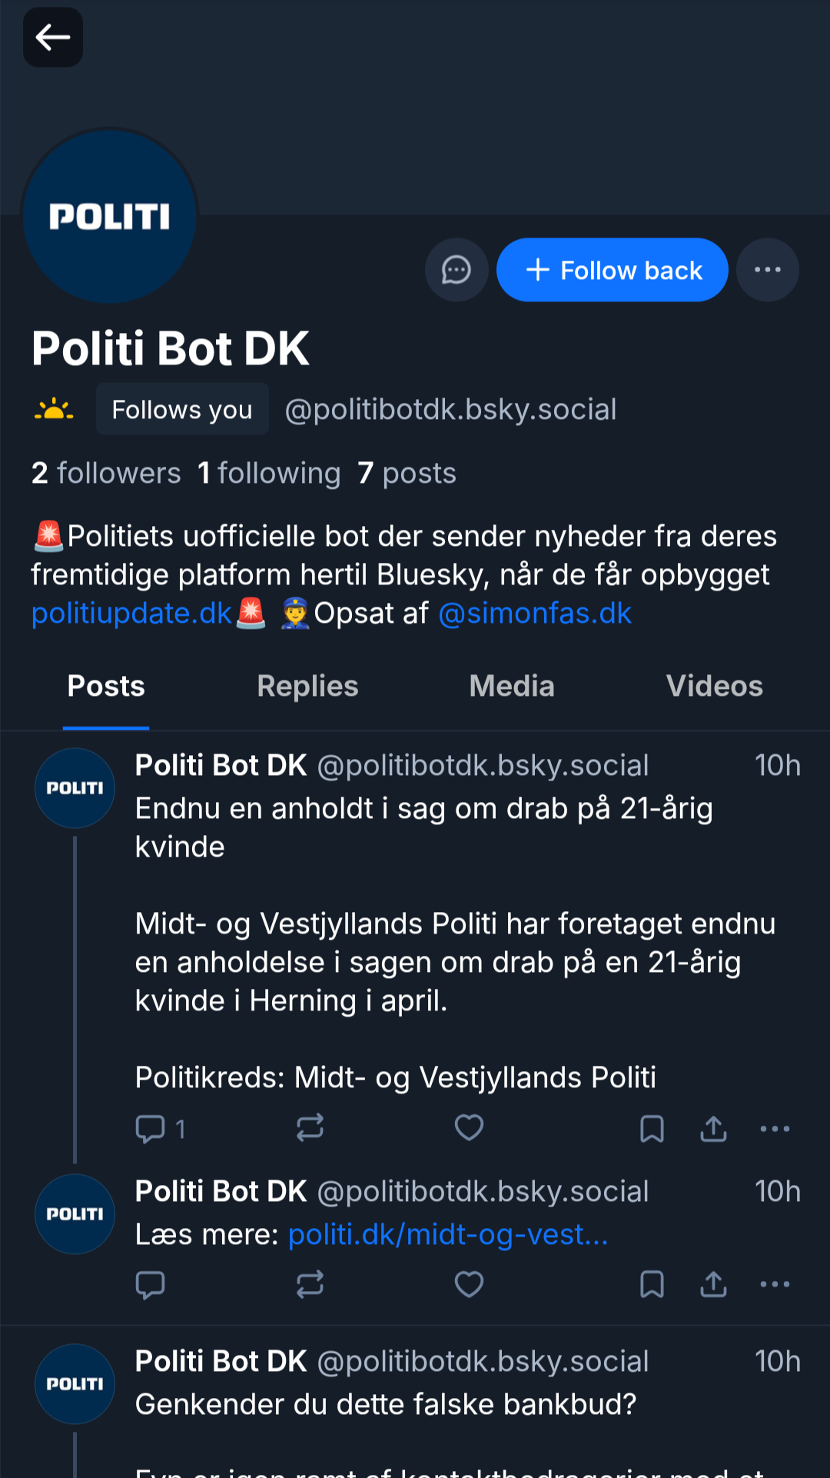Open the politiupdate.dk link in bio
The width and height of the screenshot is (830, 1478).
(131, 614)
